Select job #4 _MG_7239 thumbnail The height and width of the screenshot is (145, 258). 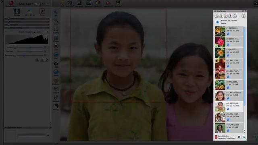pos(220,64)
